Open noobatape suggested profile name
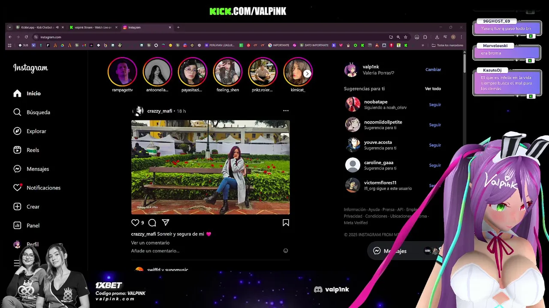Viewport: 549px width, 308px height. coord(376,102)
